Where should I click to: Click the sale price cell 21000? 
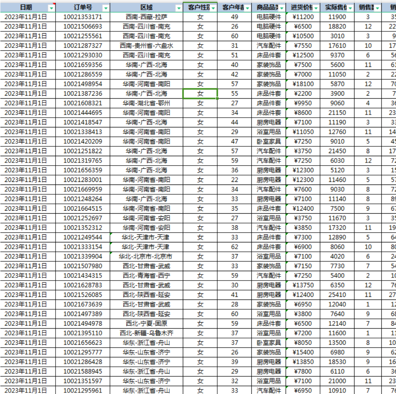click(x=337, y=381)
